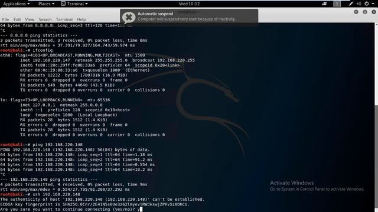Click the power icon in top bar
Image resolution: width=378 pixels, height=212 pixels.
click(366, 4)
